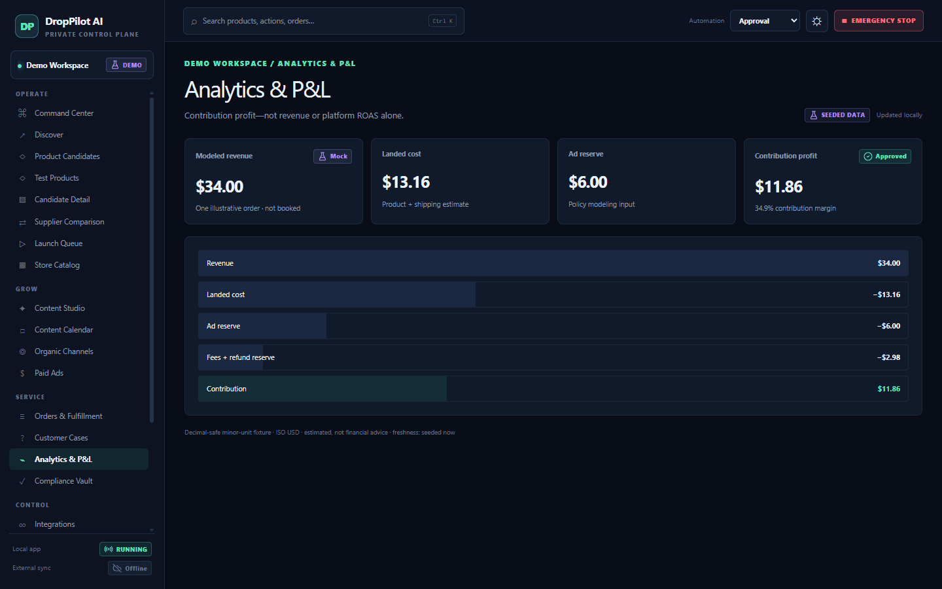Open Command Center sidebar icon

[22, 113]
